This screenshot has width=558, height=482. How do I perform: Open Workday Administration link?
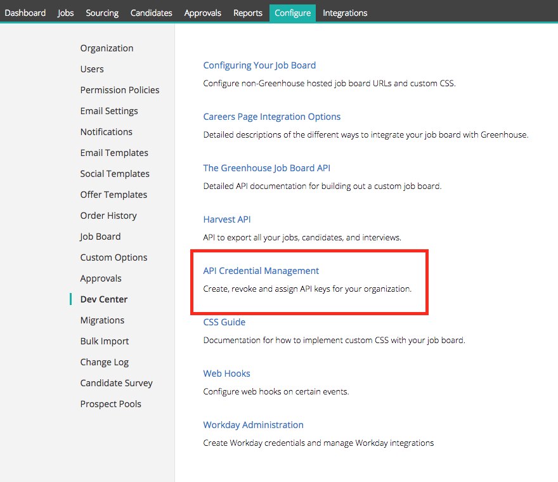point(254,425)
